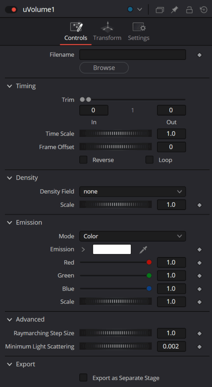This screenshot has height=387, width=212.
Task: Add keyframe for Filename parameter
Action: 200,55
